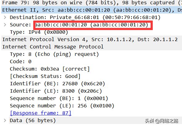182x127 pixels.
Task: Select the Sequence number (BE): 1 line
Action: coord(59,98)
